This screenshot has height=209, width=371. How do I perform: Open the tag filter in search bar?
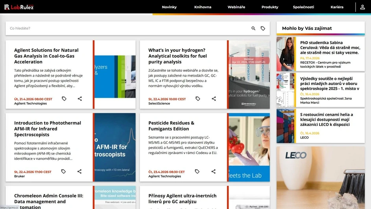pyautogui.click(x=263, y=28)
